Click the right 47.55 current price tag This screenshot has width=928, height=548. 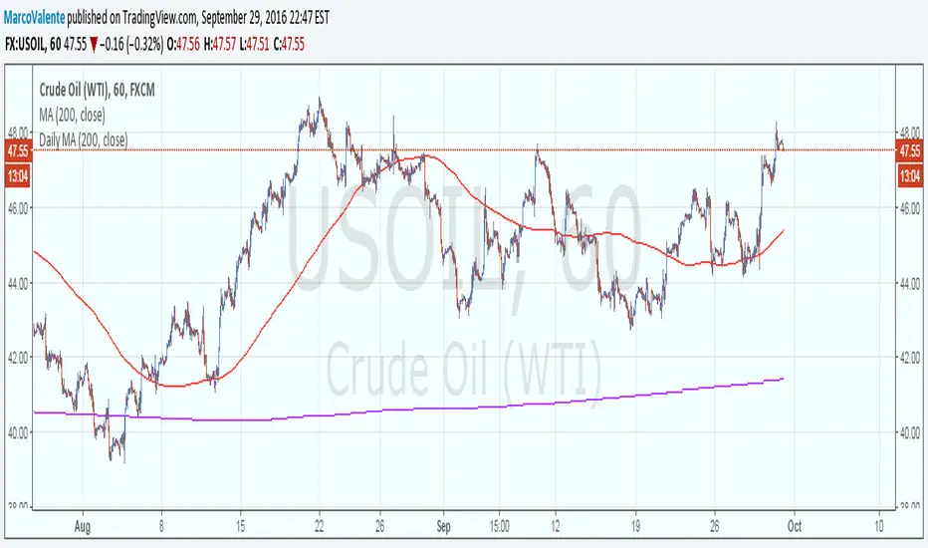pyautogui.click(x=910, y=150)
